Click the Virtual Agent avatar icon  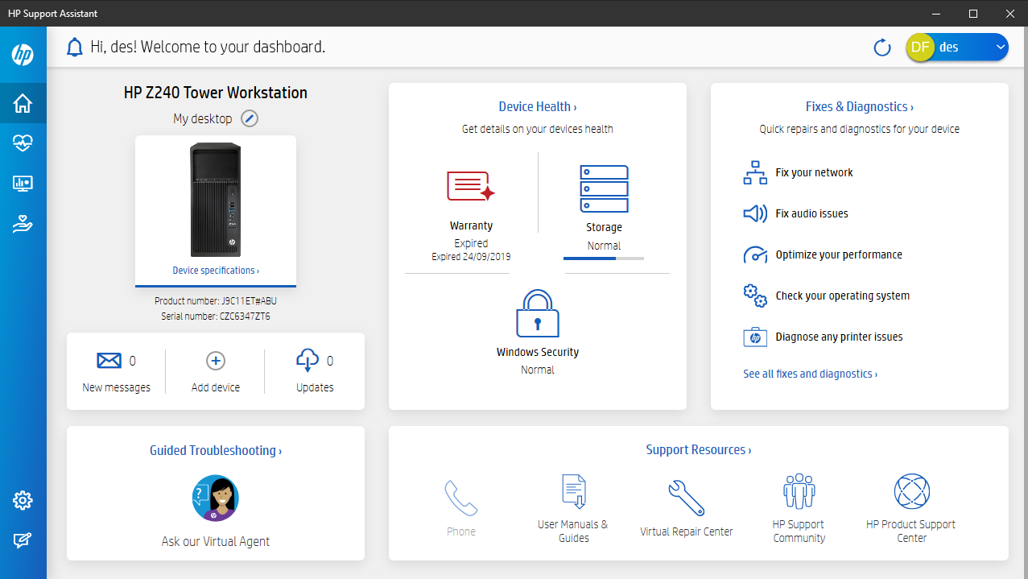[216, 498]
